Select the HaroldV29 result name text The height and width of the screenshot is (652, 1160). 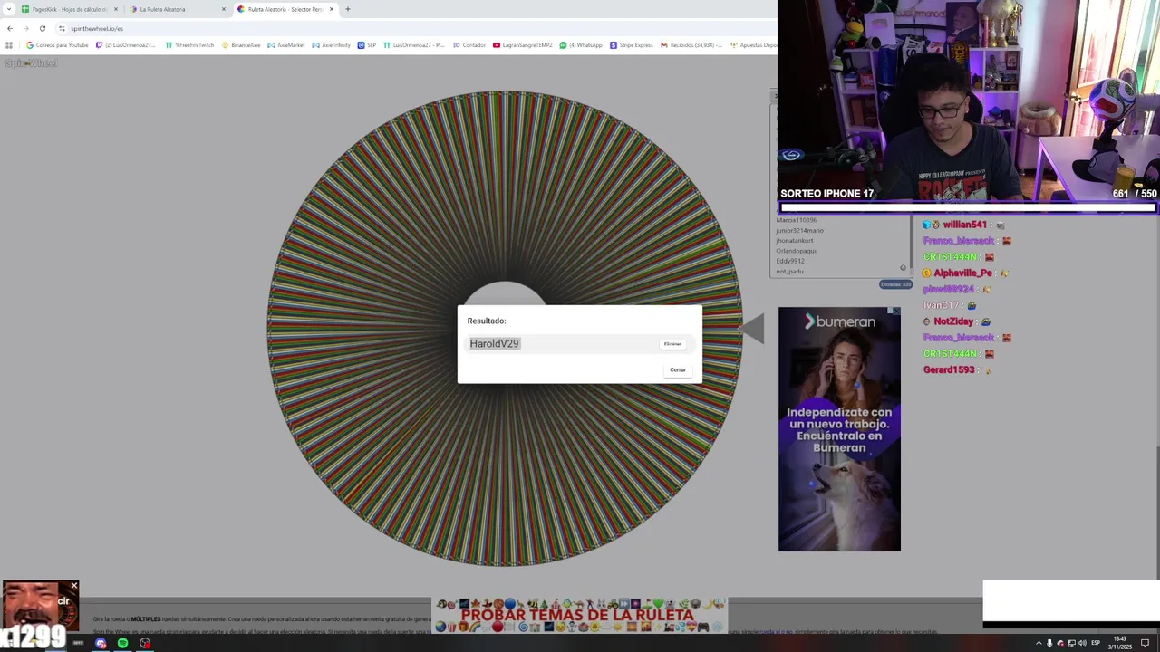click(494, 343)
